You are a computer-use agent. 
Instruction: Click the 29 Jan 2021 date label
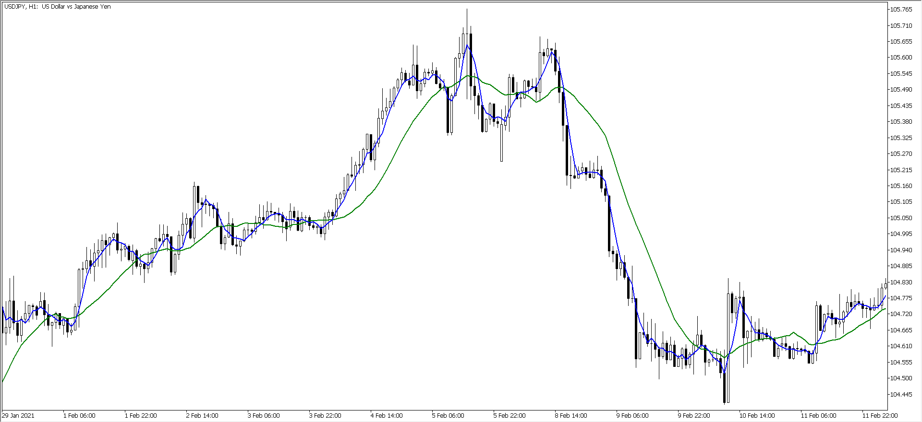pos(18,416)
